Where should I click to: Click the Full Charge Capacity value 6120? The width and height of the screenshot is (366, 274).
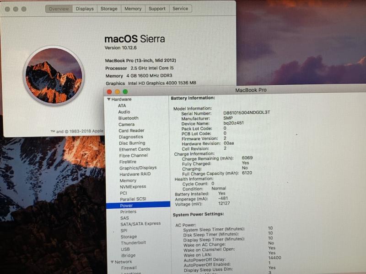247,173
